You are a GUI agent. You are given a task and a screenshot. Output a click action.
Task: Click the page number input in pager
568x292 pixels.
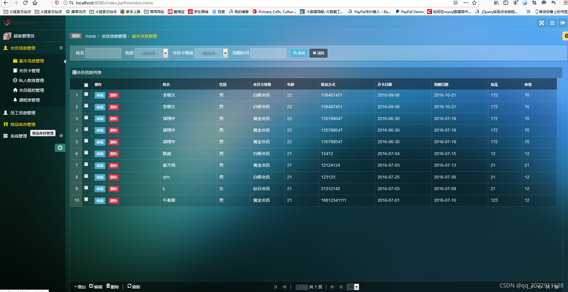click(301, 287)
